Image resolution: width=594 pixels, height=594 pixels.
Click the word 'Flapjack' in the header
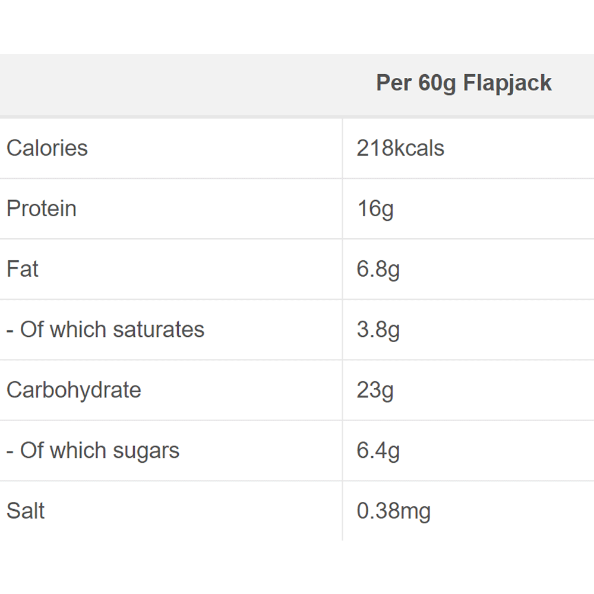click(x=507, y=83)
